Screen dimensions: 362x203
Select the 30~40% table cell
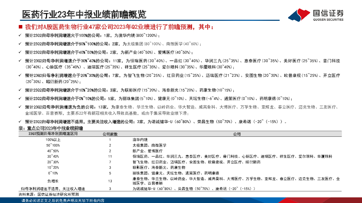coord(53,156)
